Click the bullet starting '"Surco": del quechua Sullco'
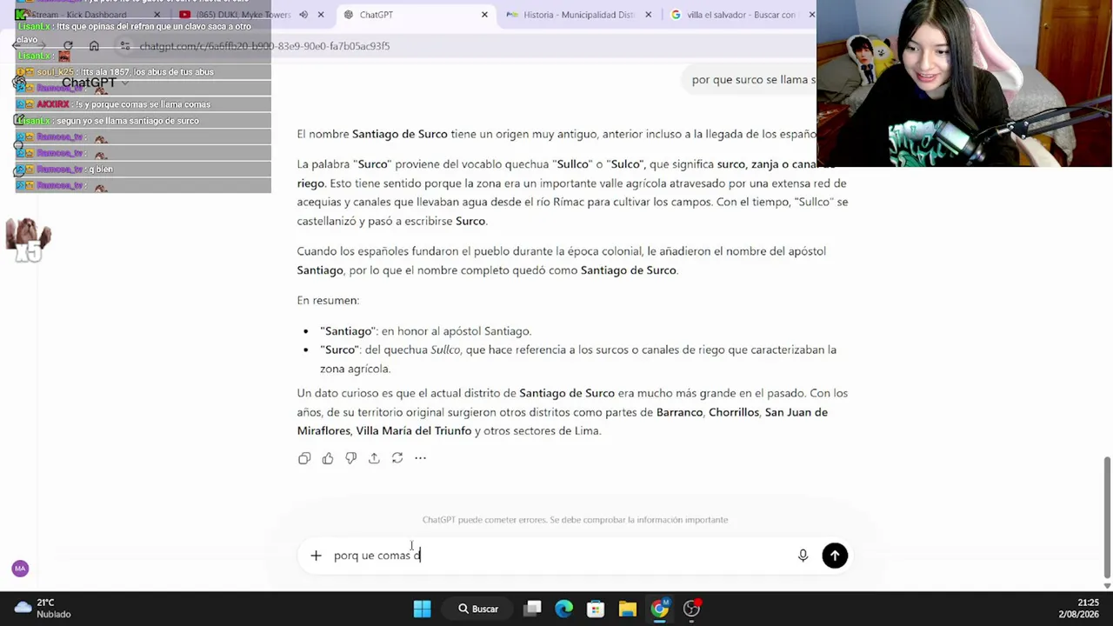 578,359
